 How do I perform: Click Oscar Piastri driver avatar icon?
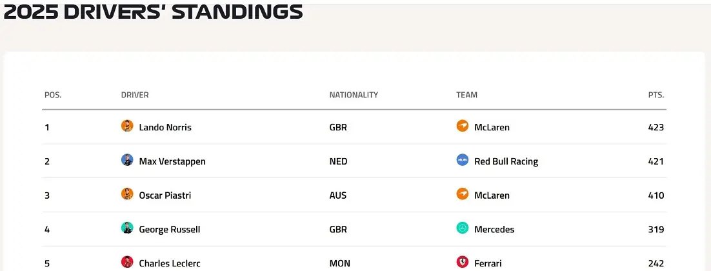[x=127, y=195]
